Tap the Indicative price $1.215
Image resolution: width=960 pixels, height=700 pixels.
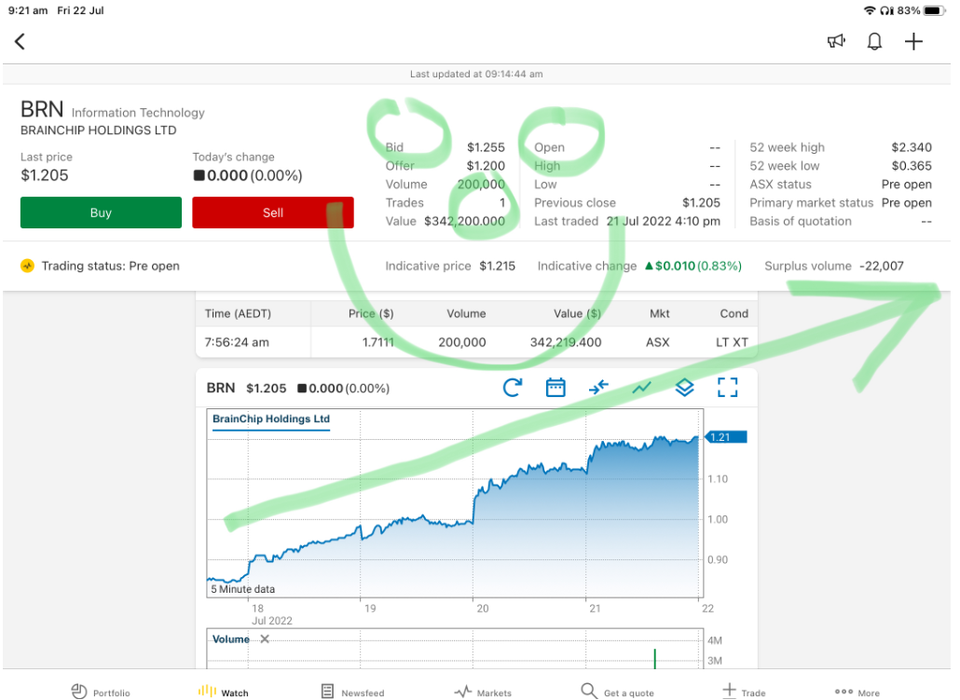pyautogui.click(x=497, y=266)
